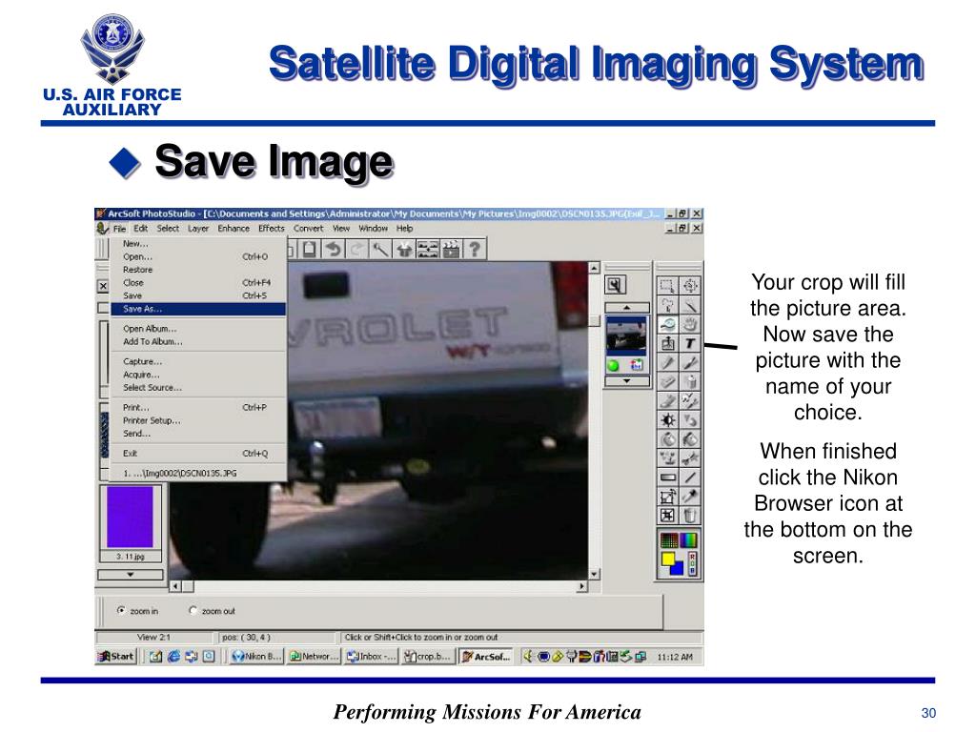The width and height of the screenshot is (976, 732).
Task: Choose Capture... from File menu
Action: pyautogui.click(x=198, y=361)
